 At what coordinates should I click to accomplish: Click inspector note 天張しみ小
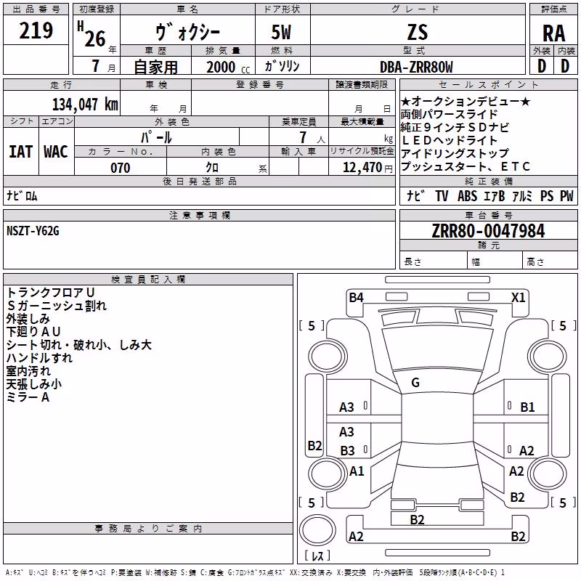33,384
